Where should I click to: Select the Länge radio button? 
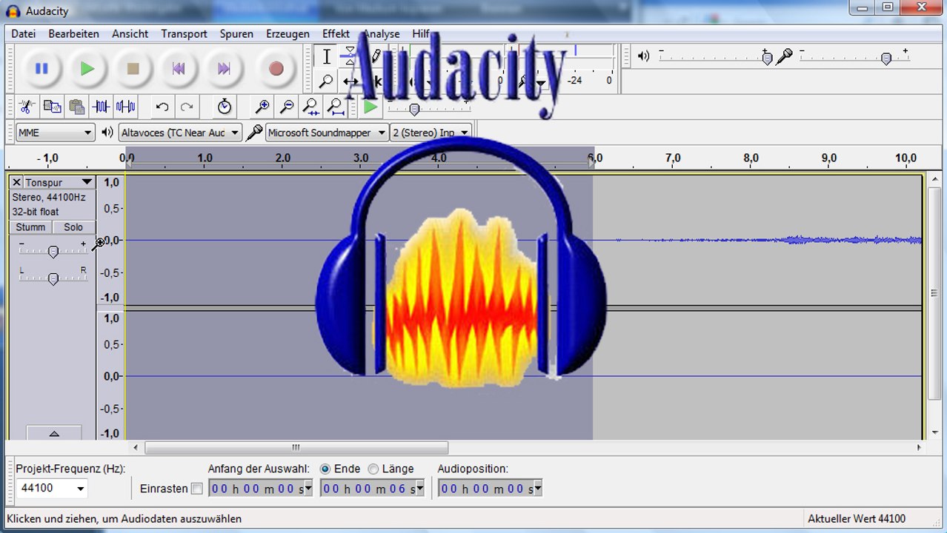[373, 469]
